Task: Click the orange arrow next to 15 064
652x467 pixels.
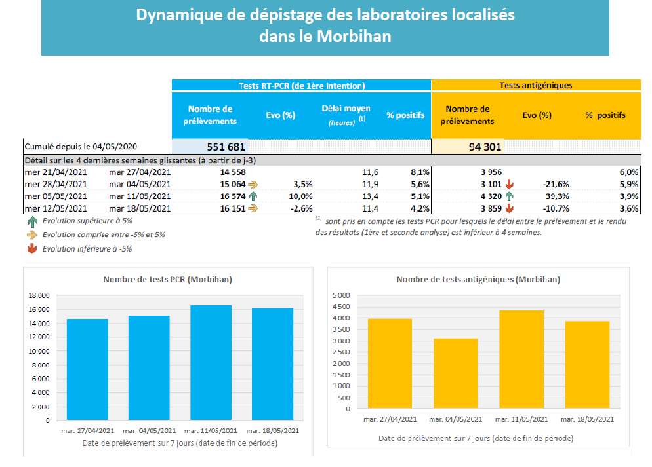Action: 253,184
